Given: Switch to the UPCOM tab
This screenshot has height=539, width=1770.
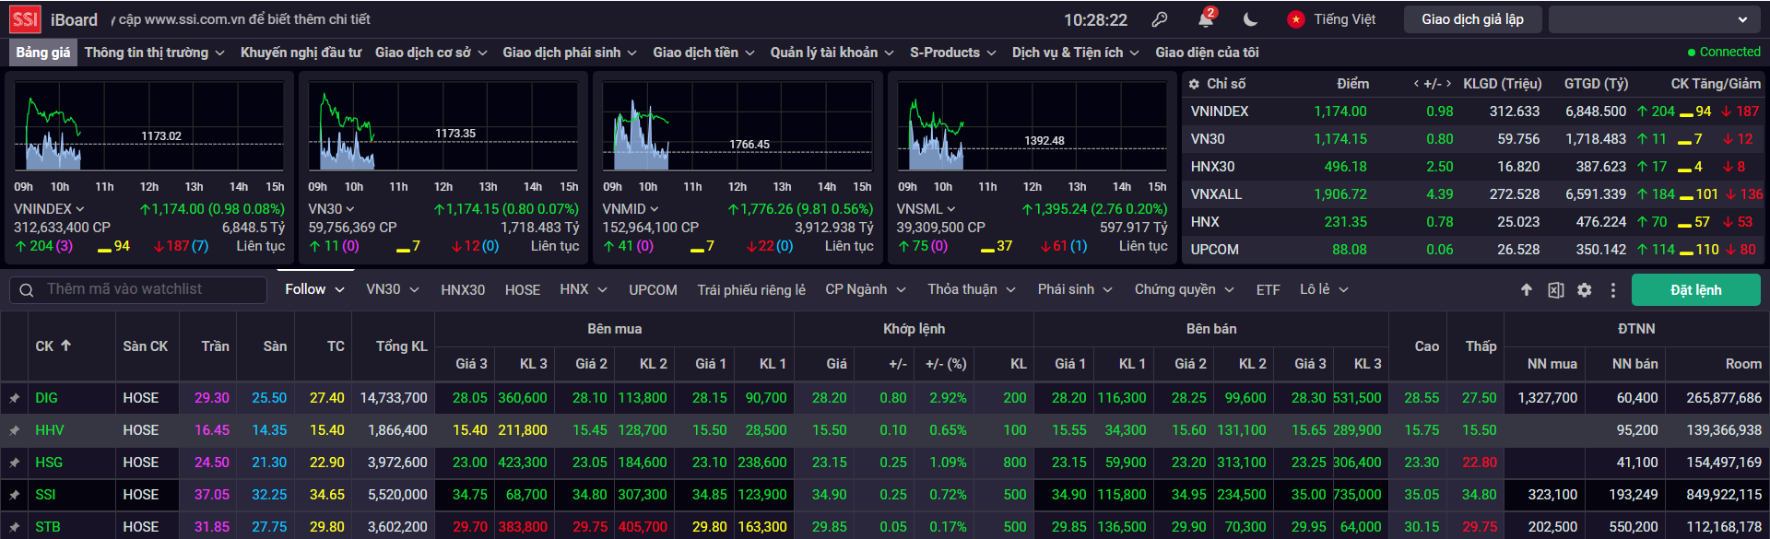Looking at the screenshot, I should (x=653, y=289).
